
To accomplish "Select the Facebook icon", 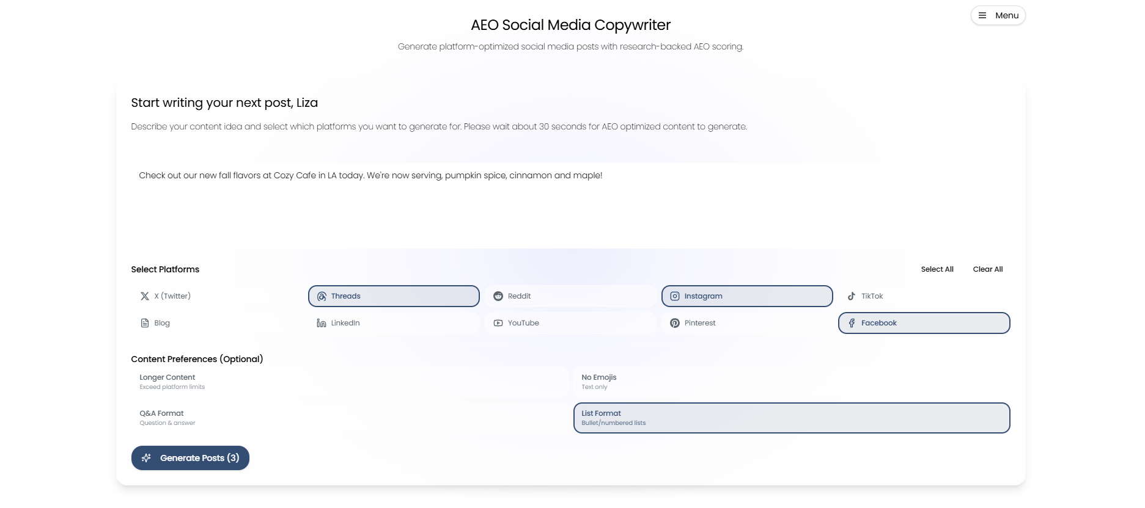I will click(x=852, y=323).
